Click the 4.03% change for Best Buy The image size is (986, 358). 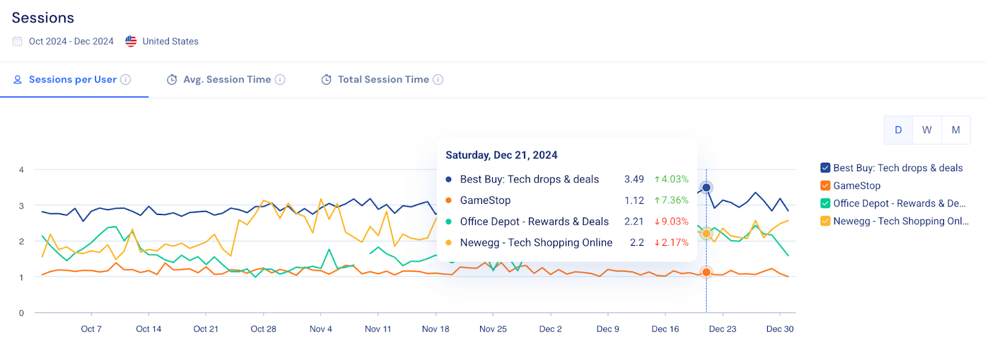coord(675,179)
